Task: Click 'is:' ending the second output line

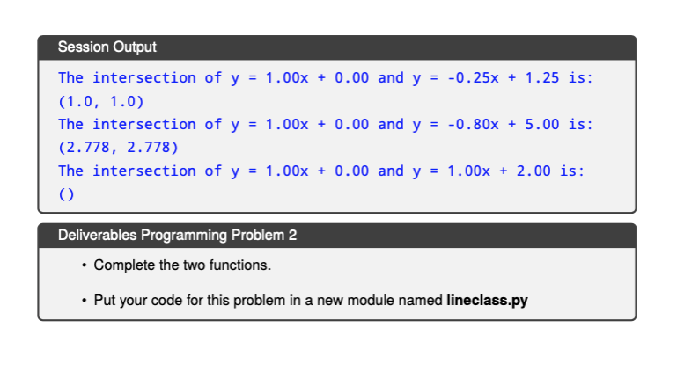Action: [581, 125]
